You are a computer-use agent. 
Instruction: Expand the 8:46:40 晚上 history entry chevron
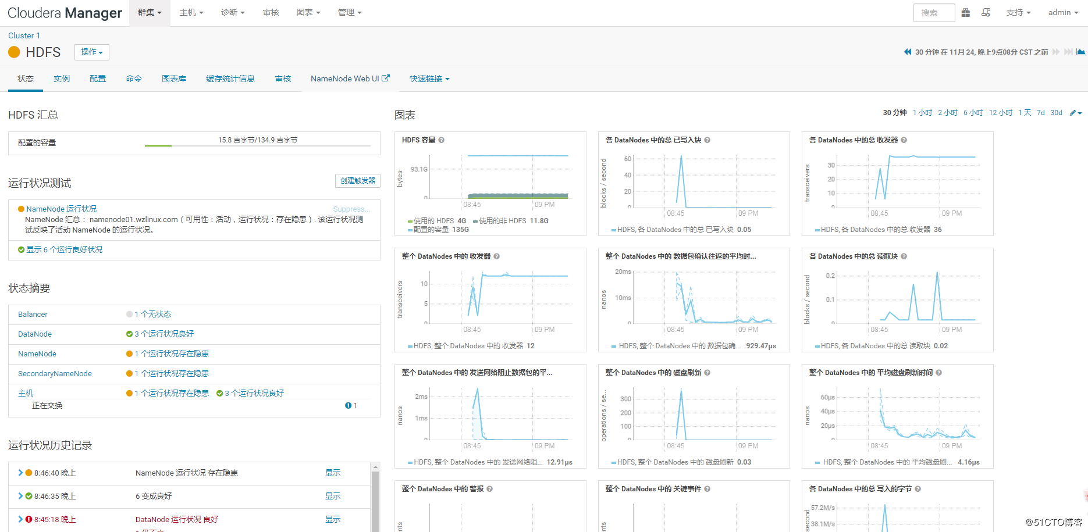[x=20, y=473]
